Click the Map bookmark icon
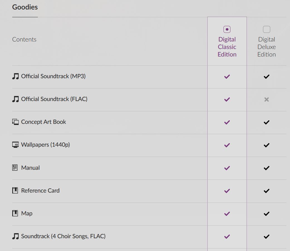 pos(15,213)
